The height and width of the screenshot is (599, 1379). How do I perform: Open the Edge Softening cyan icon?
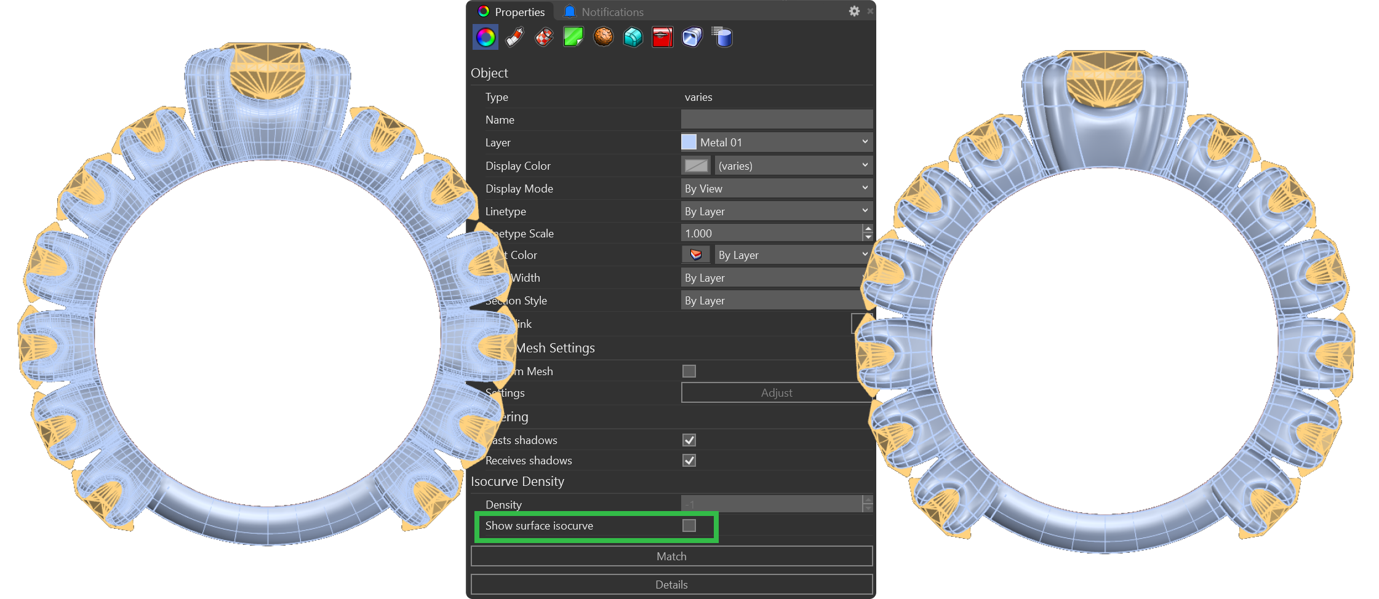633,38
